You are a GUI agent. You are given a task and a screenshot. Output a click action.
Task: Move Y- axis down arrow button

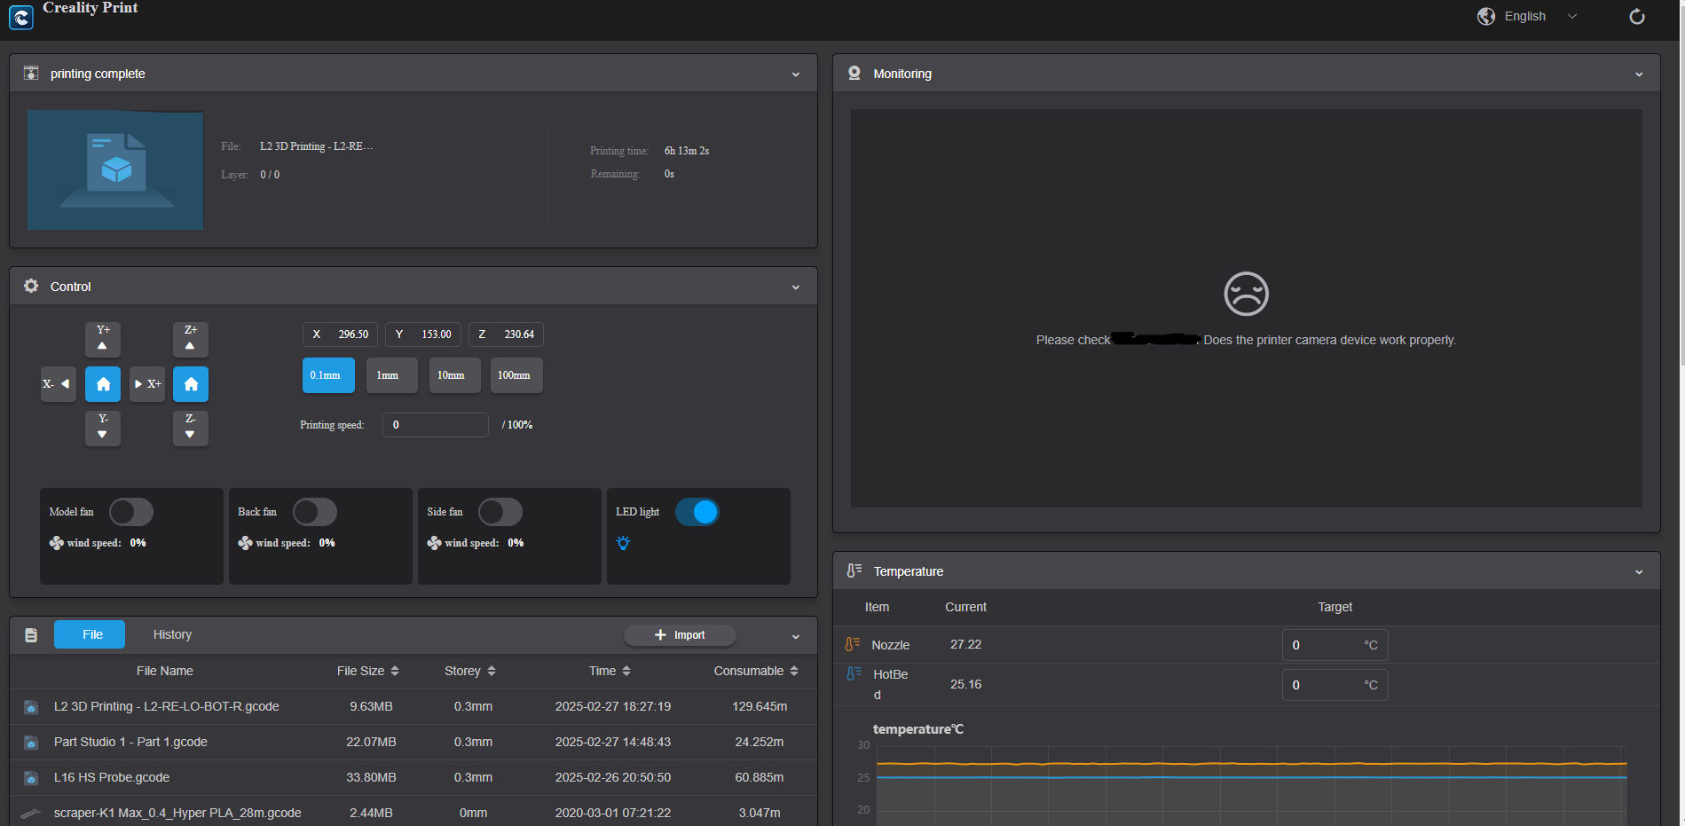(x=103, y=428)
